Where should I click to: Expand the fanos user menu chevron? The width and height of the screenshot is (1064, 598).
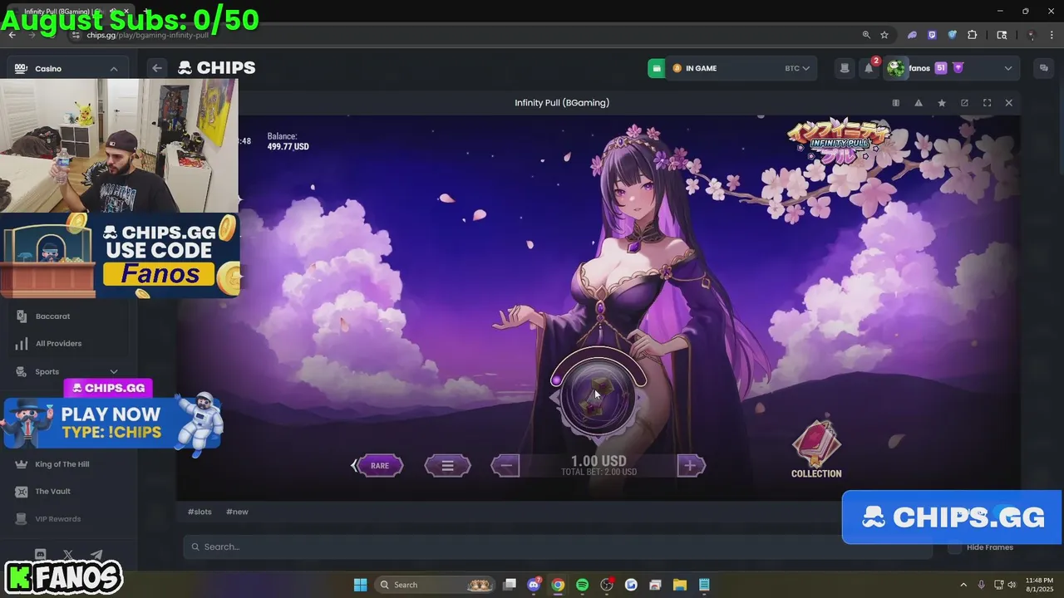[x=1008, y=68]
